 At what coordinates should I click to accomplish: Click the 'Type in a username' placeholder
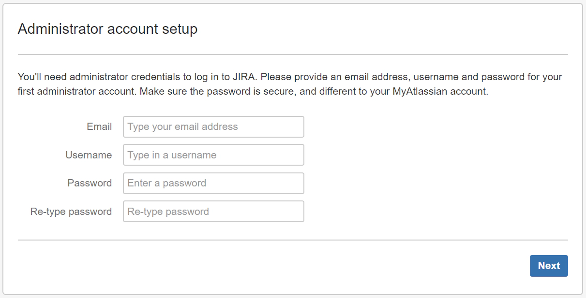coord(170,155)
